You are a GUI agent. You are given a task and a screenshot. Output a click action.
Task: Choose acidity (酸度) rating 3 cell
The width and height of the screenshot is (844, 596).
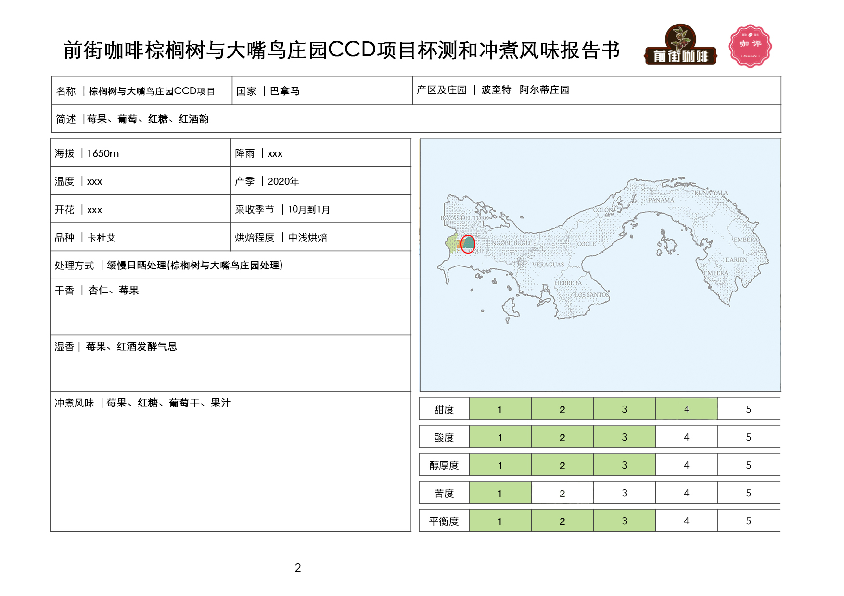point(624,437)
